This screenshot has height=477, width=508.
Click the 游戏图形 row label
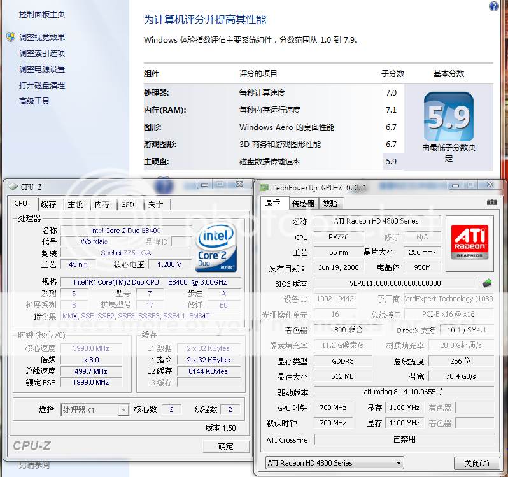click(x=160, y=144)
